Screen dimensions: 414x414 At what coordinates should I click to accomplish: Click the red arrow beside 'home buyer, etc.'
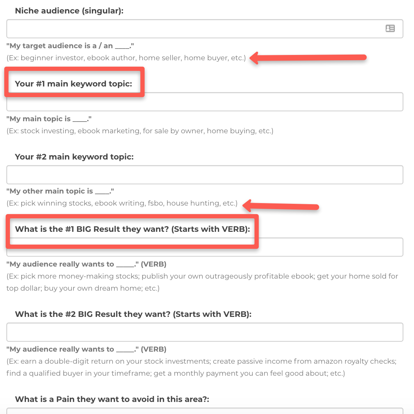pyautogui.click(x=308, y=58)
